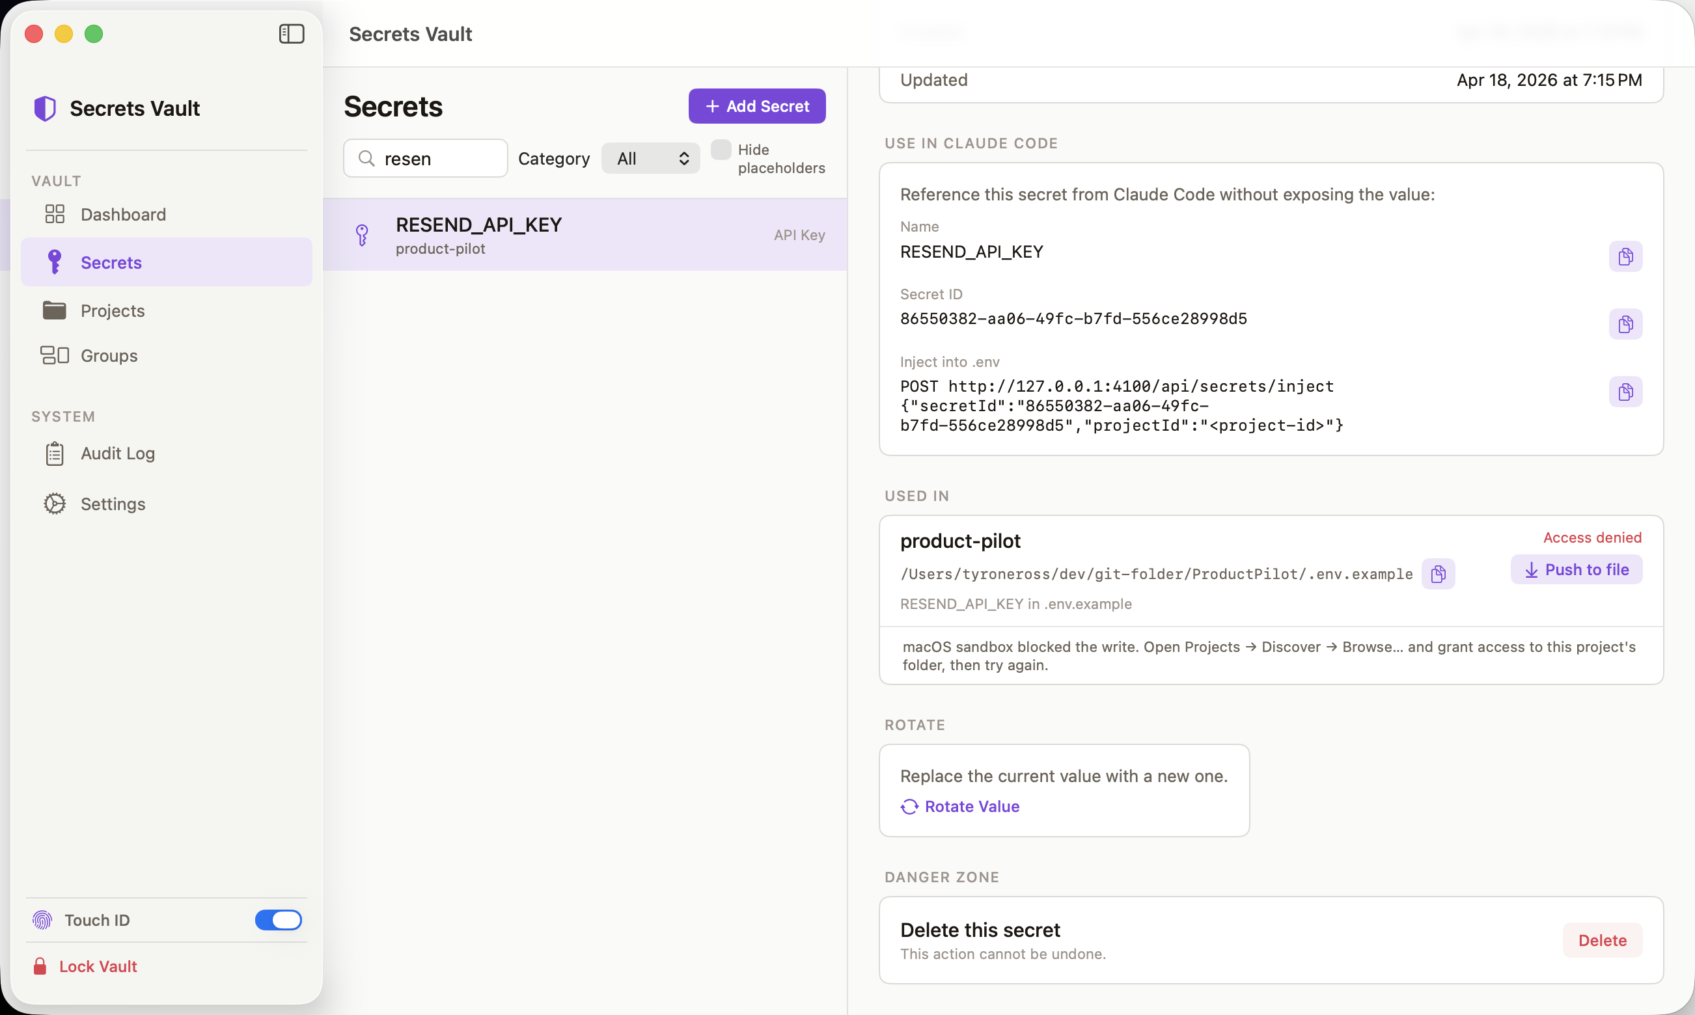The image size is (1695, 1015).
Task: Toggle the sidebar panel icon
Action: [x=292, y=34]
